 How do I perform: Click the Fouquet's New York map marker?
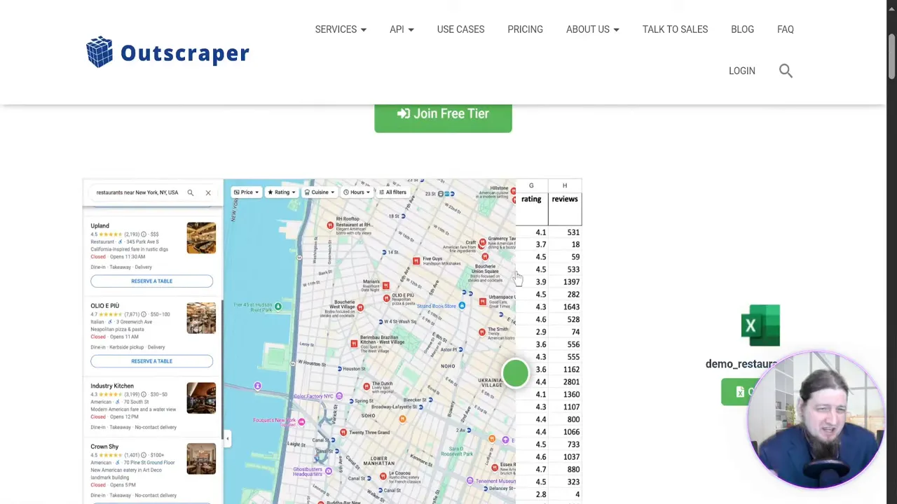point(301,421)
